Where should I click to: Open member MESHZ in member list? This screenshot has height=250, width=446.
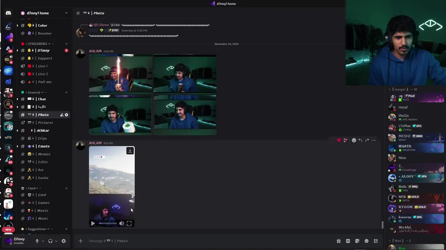point(416,138)
